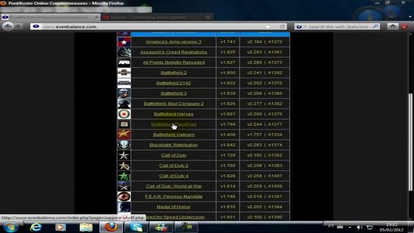Close the PunkBuster tab

pos(96,17)
